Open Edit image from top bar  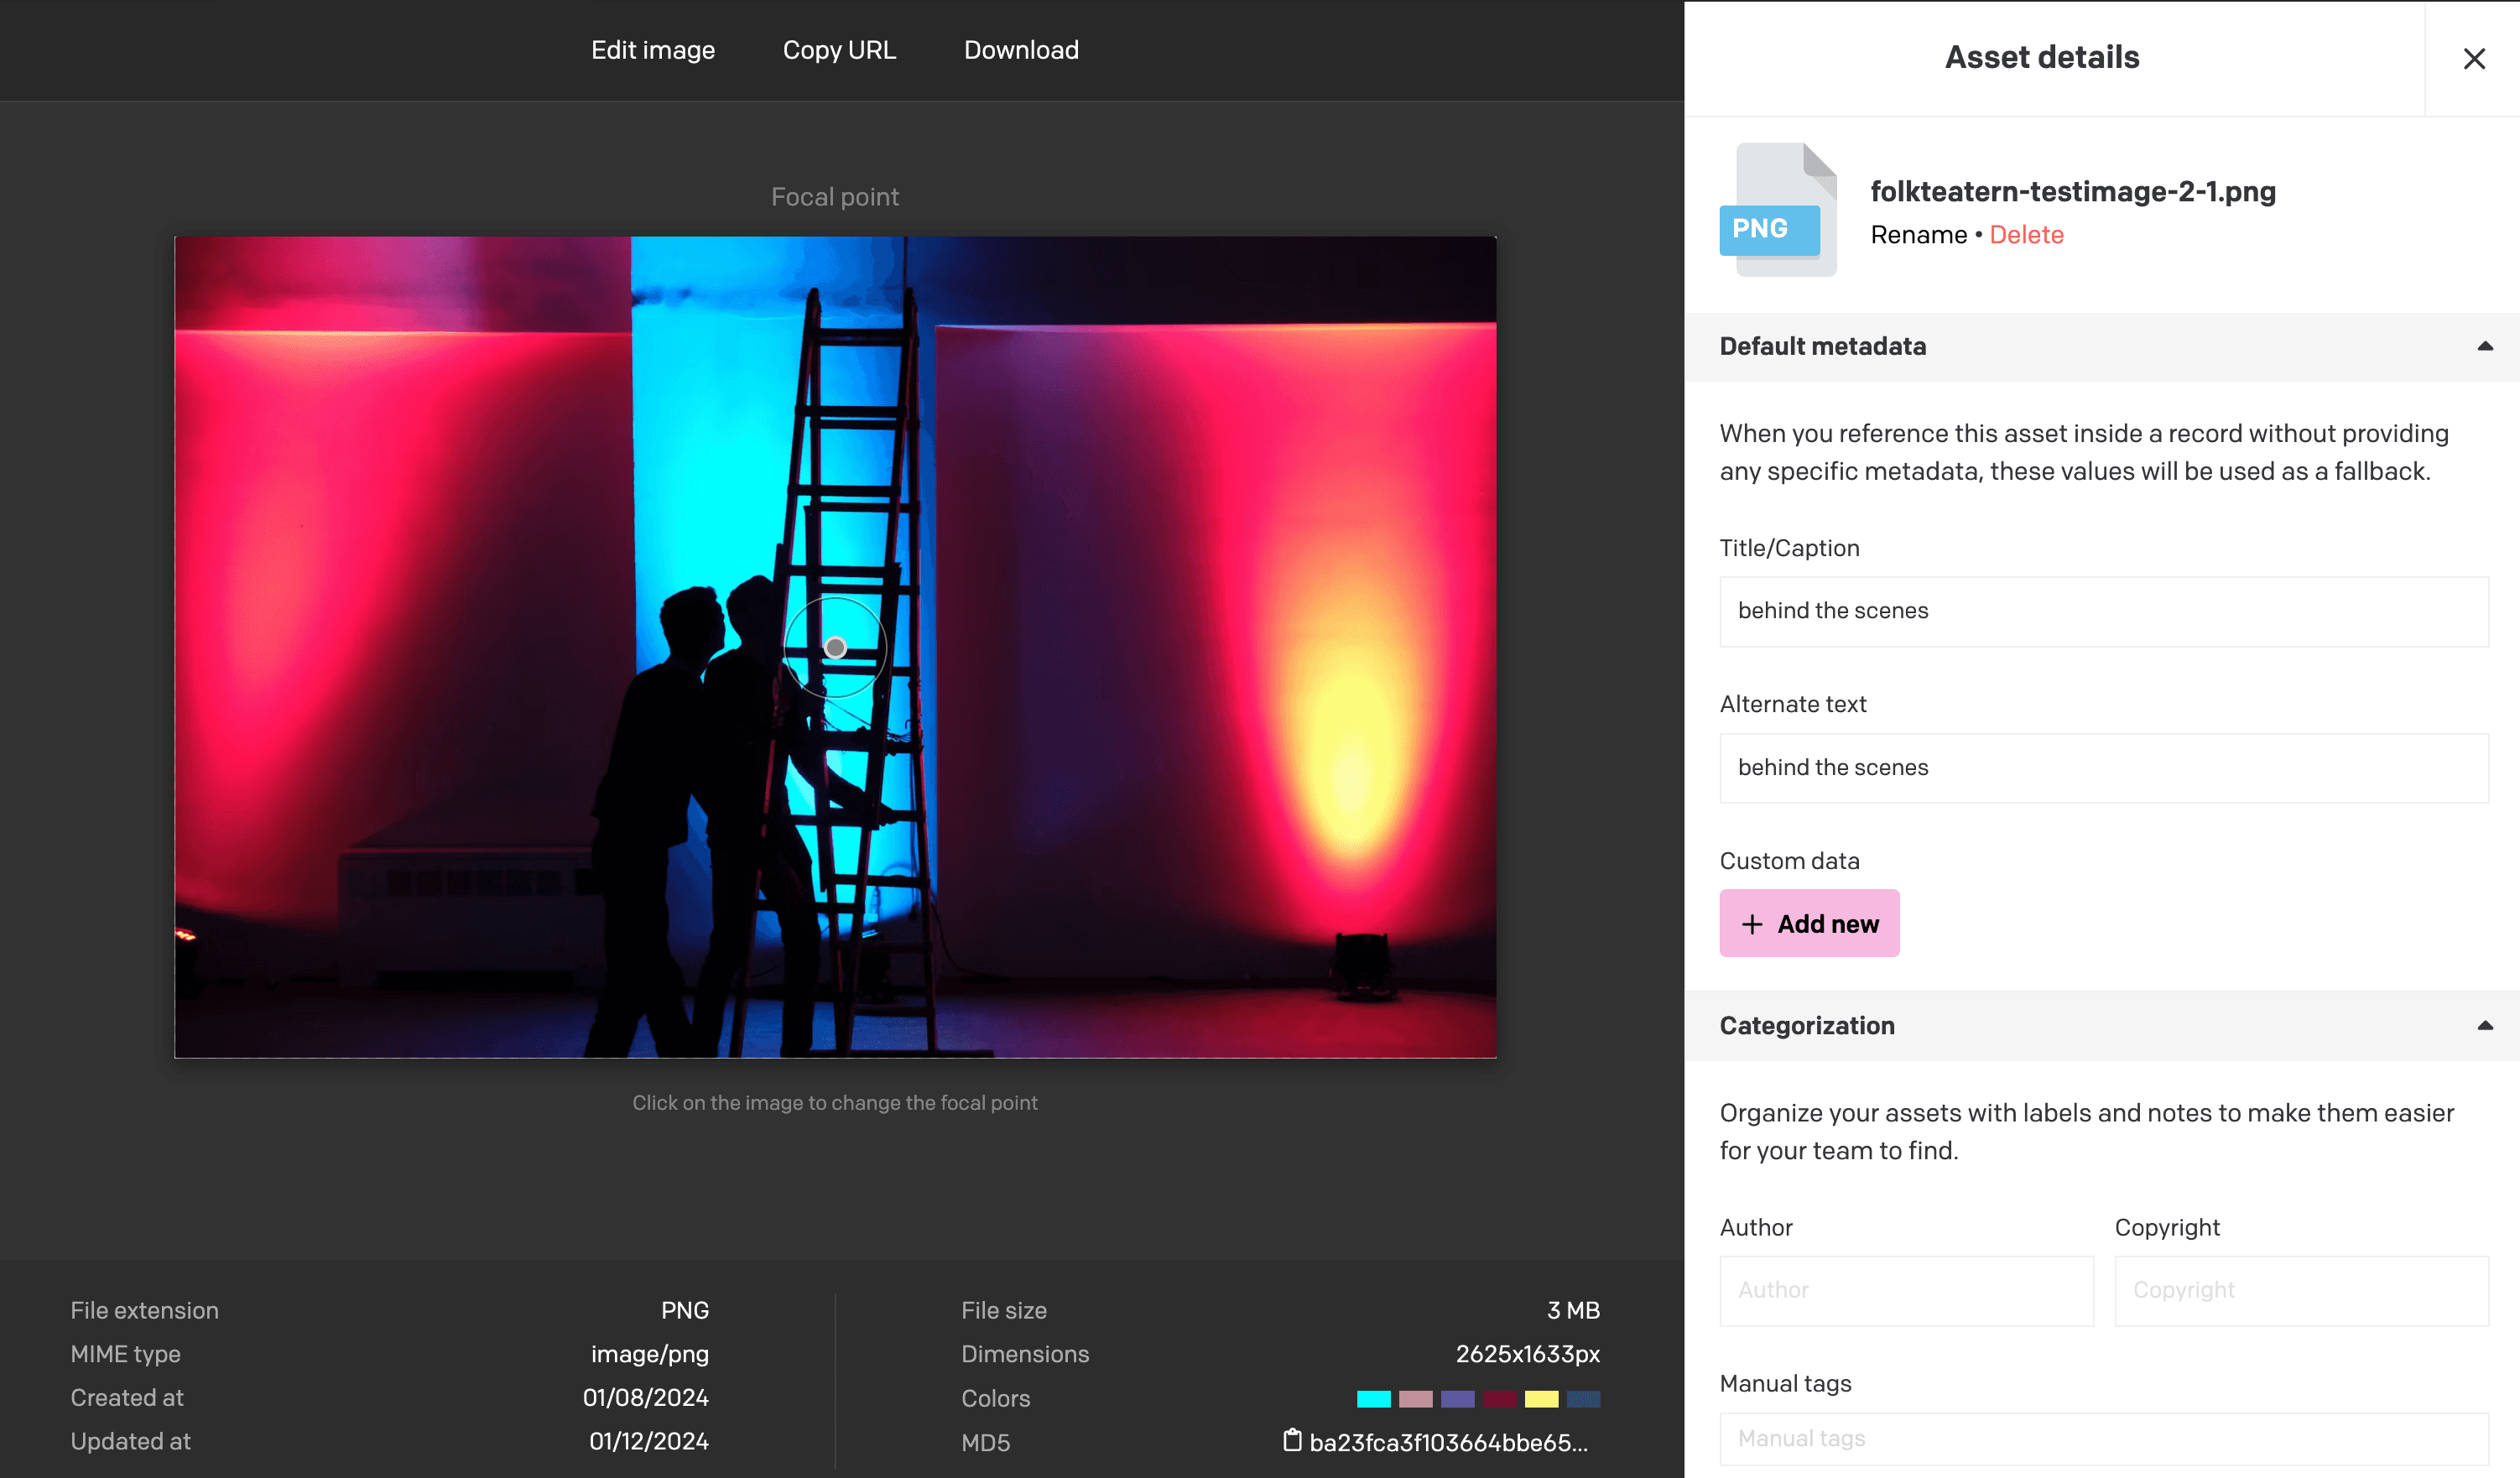pos(652,50)
